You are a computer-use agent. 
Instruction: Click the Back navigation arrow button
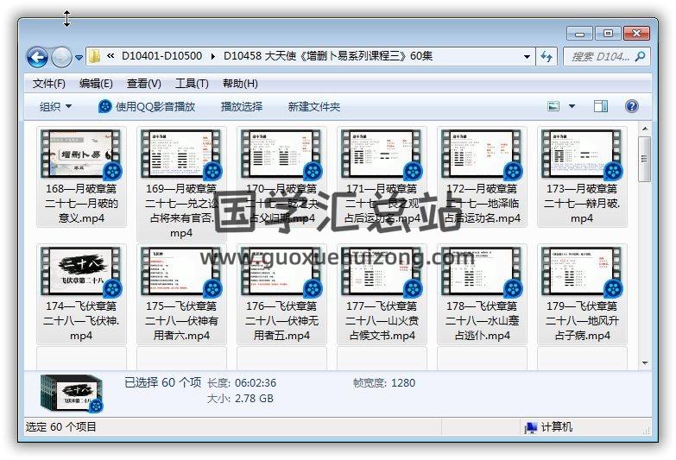click(37, 58)
